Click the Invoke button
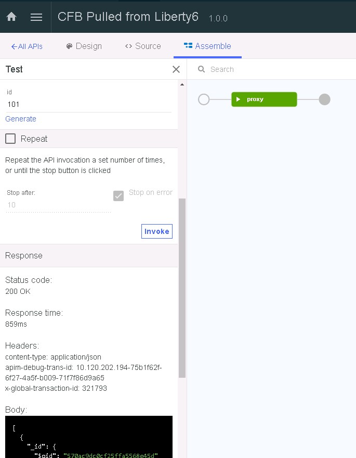 (156, 231)
